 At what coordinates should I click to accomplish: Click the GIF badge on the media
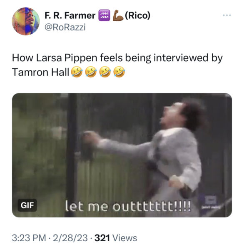27,205
